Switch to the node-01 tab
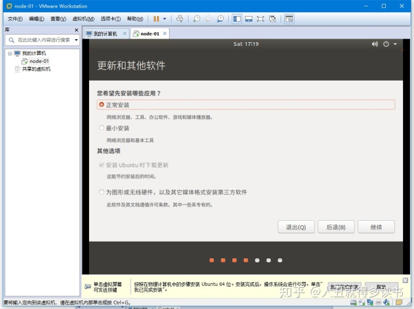The width and height of the screenshot is (414, 309). pos(149,33)
